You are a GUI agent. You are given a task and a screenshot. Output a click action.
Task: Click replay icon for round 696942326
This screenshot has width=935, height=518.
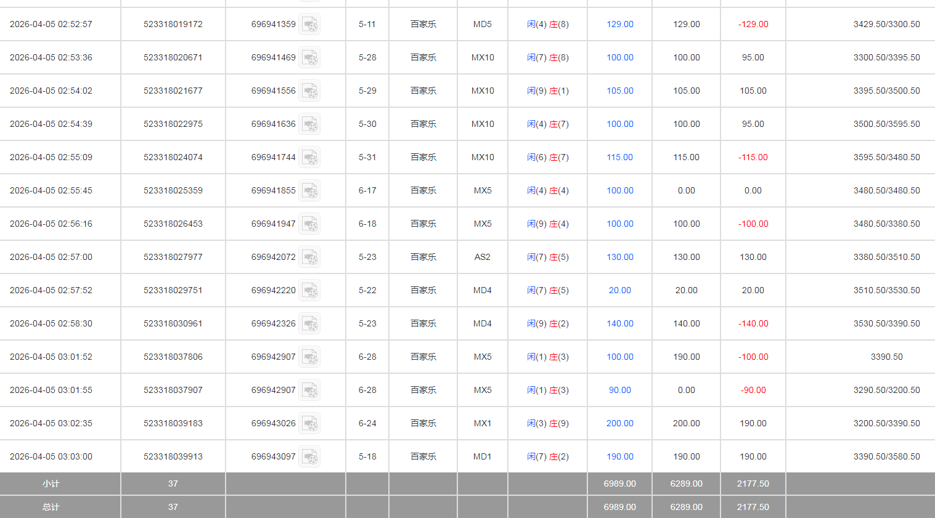click(x=309, y=324)
